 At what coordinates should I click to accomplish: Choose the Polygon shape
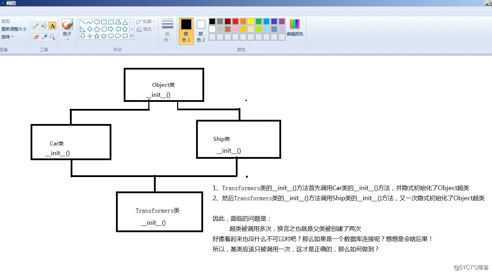pyautogui.click(x=118, y=22)
